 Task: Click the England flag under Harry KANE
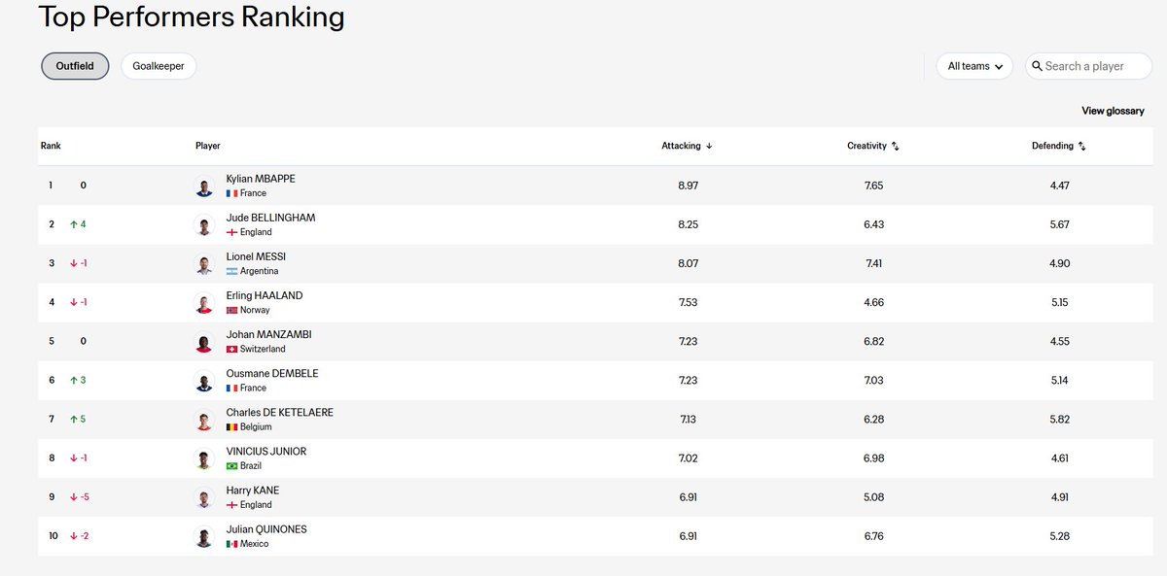[231, 504]
